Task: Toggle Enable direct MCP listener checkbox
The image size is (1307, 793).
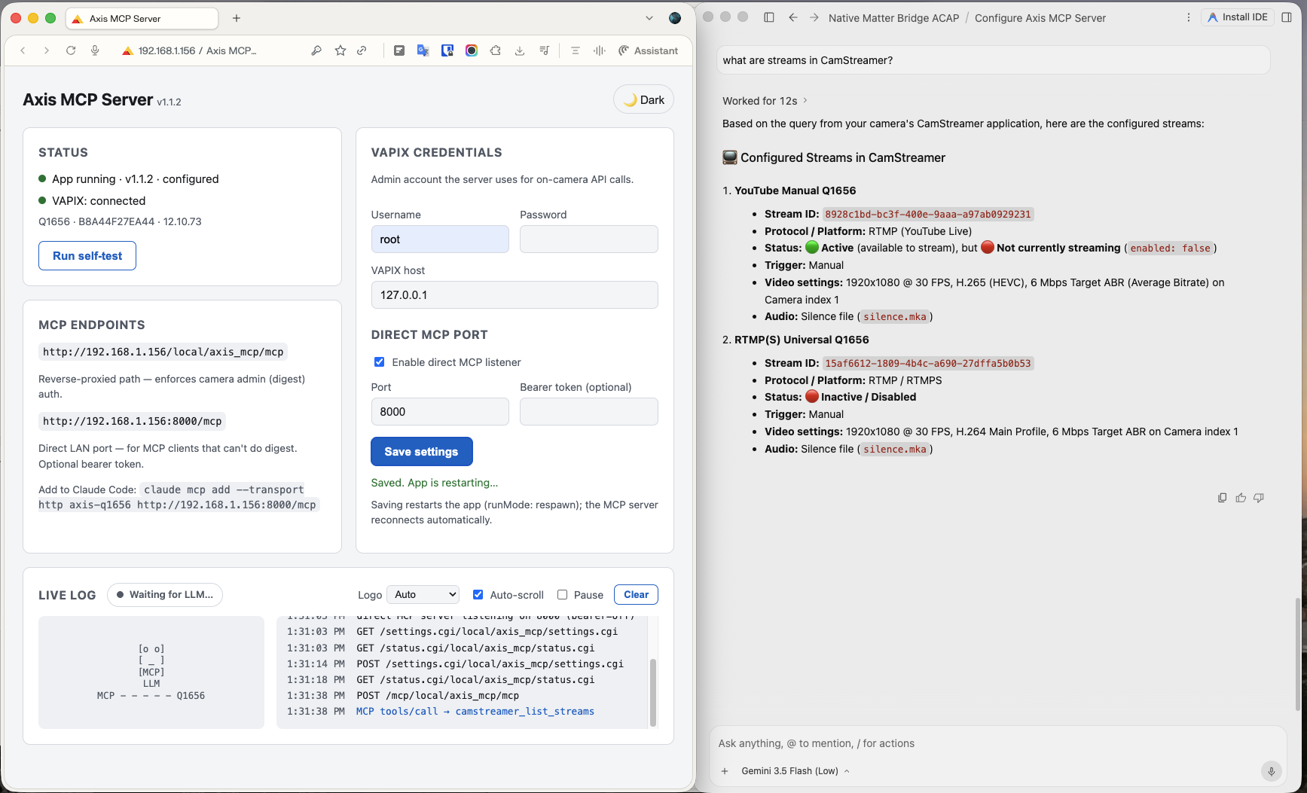Action: [x=380, y=362]
